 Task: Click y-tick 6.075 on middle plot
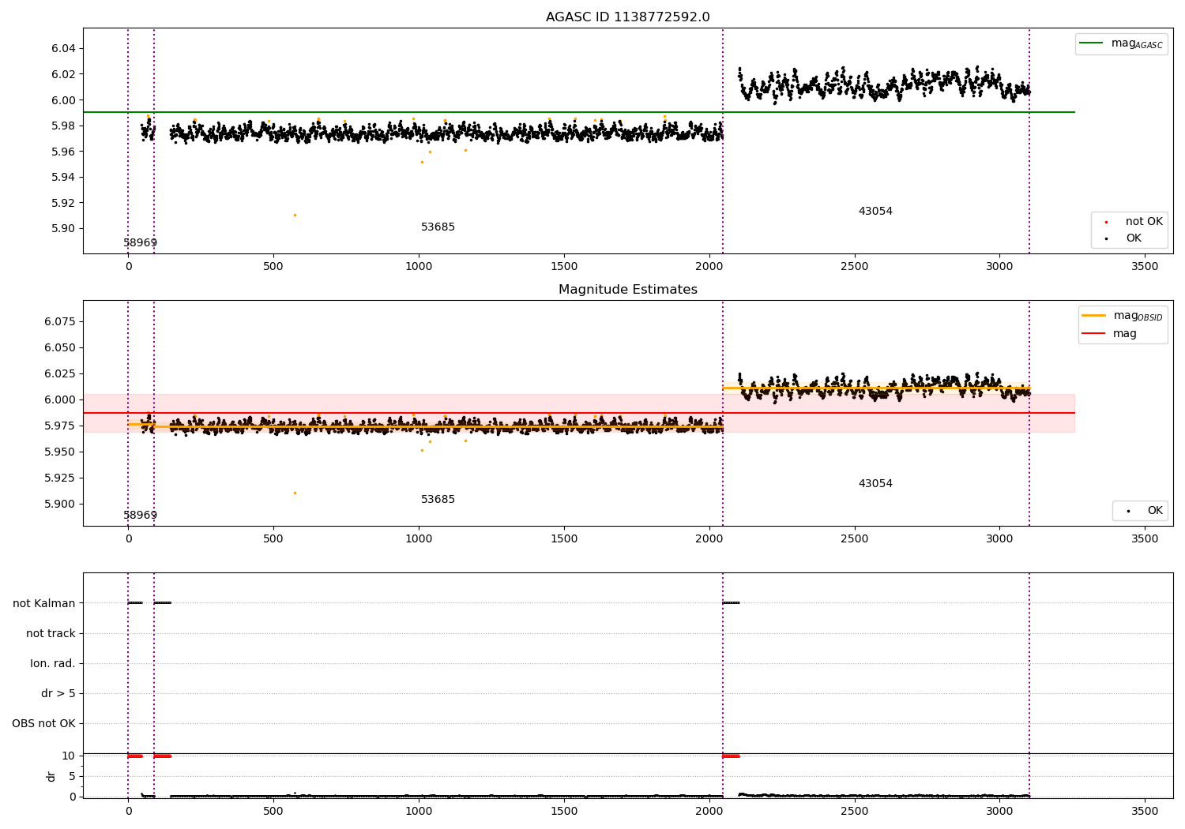(60, 322)
